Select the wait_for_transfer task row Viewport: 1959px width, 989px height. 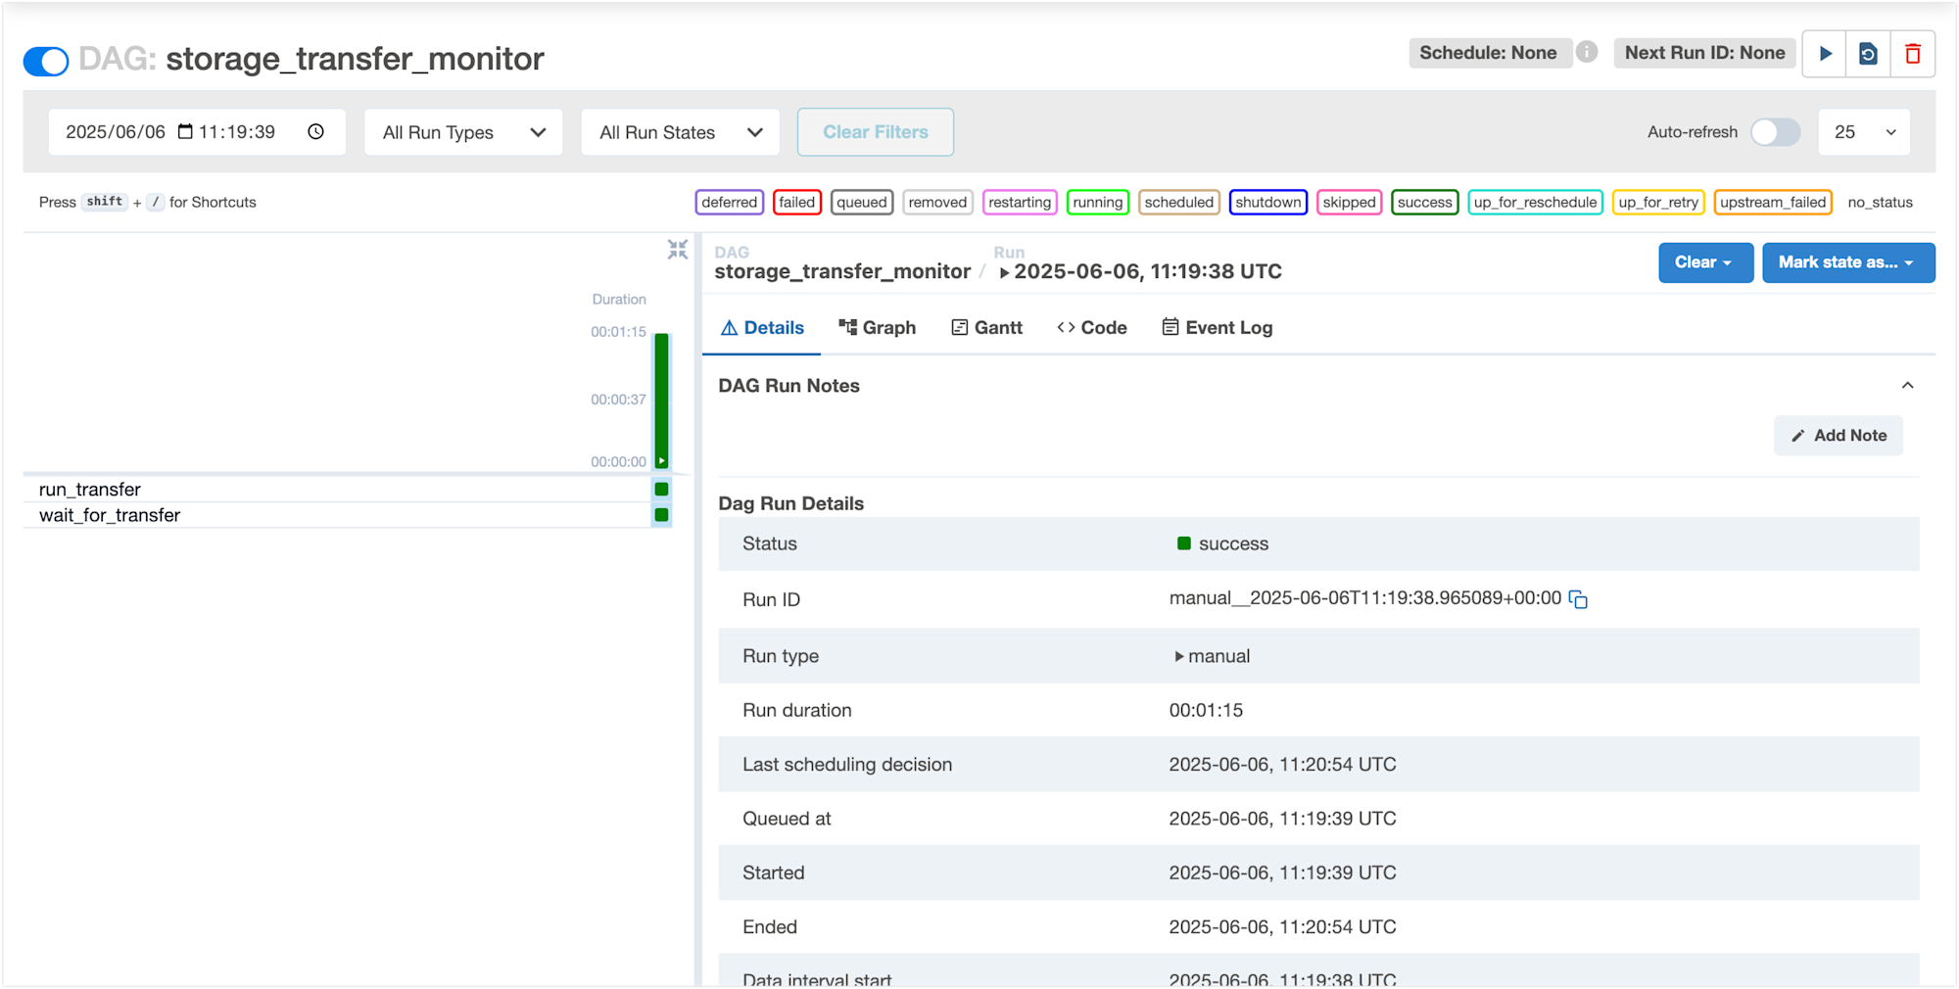point(348,515)
